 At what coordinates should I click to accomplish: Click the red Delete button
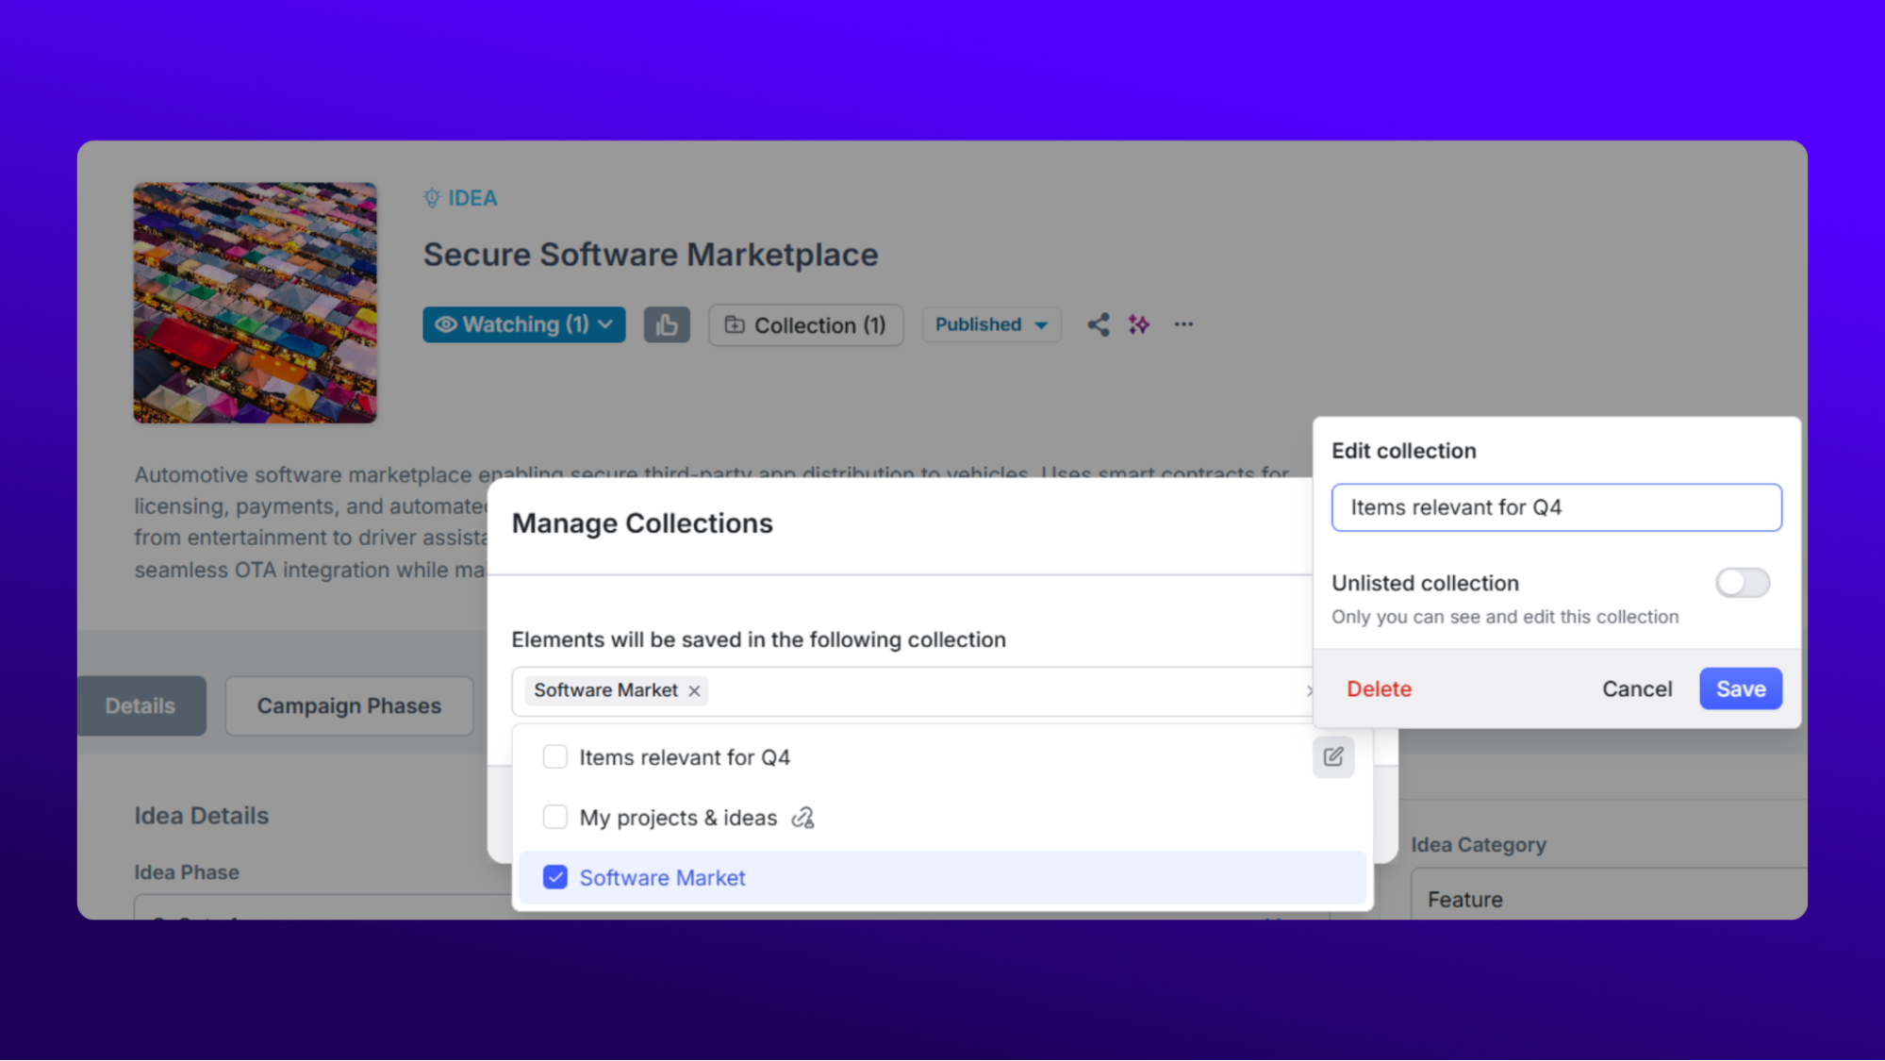point(1379,689)
